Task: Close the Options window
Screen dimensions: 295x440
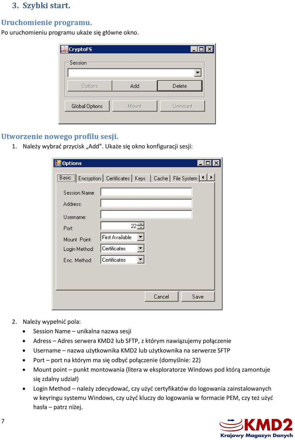Action: coord(216,163)
